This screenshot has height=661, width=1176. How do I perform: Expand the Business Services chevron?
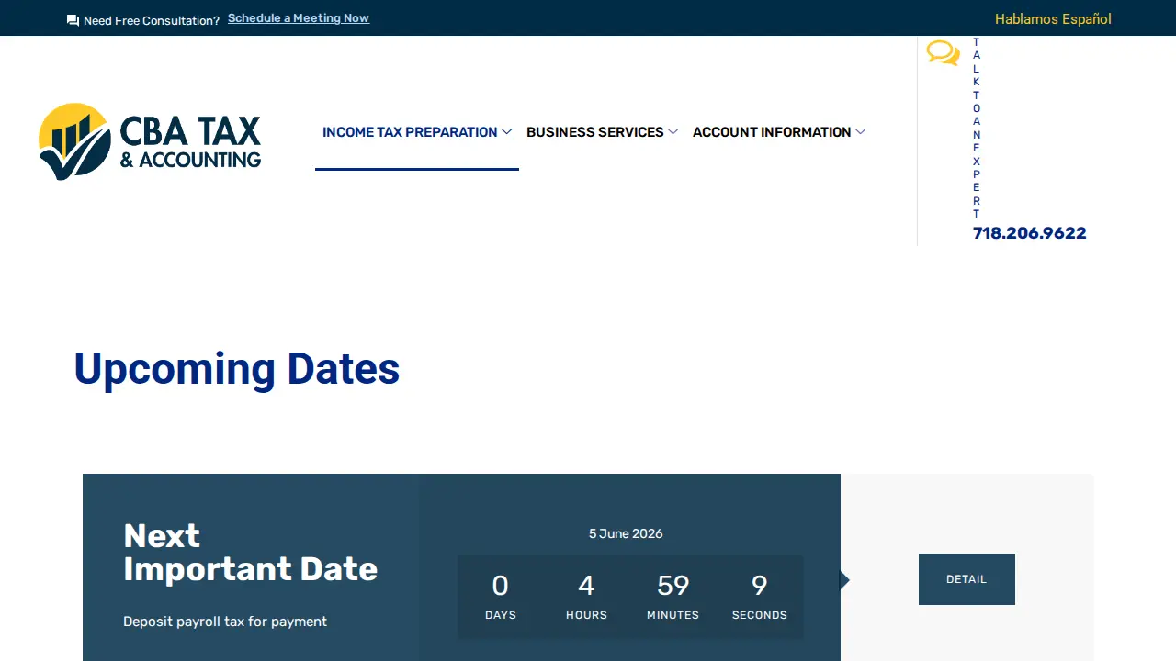tap(673, 132)
